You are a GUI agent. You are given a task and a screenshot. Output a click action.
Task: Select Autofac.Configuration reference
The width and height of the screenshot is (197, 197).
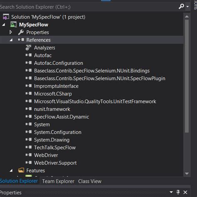point(59,63)
